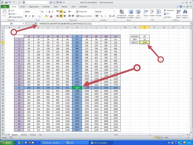Click the Undo icon in Quick Access Toolbar
193x145 pixels.
point(9,2)
